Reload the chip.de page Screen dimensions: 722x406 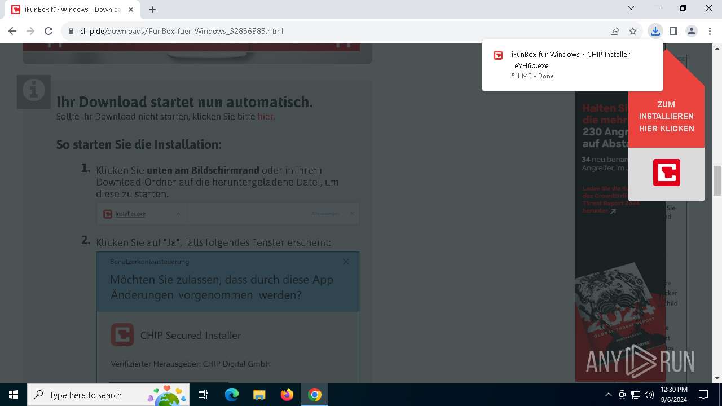(x=49, y=31)
